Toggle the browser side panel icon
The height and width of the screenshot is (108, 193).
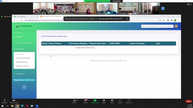click(x=172, y=20)
